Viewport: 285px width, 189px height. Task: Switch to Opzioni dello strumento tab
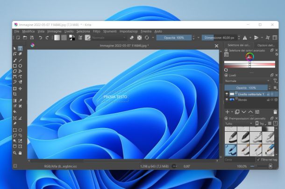tap(266, 45)
